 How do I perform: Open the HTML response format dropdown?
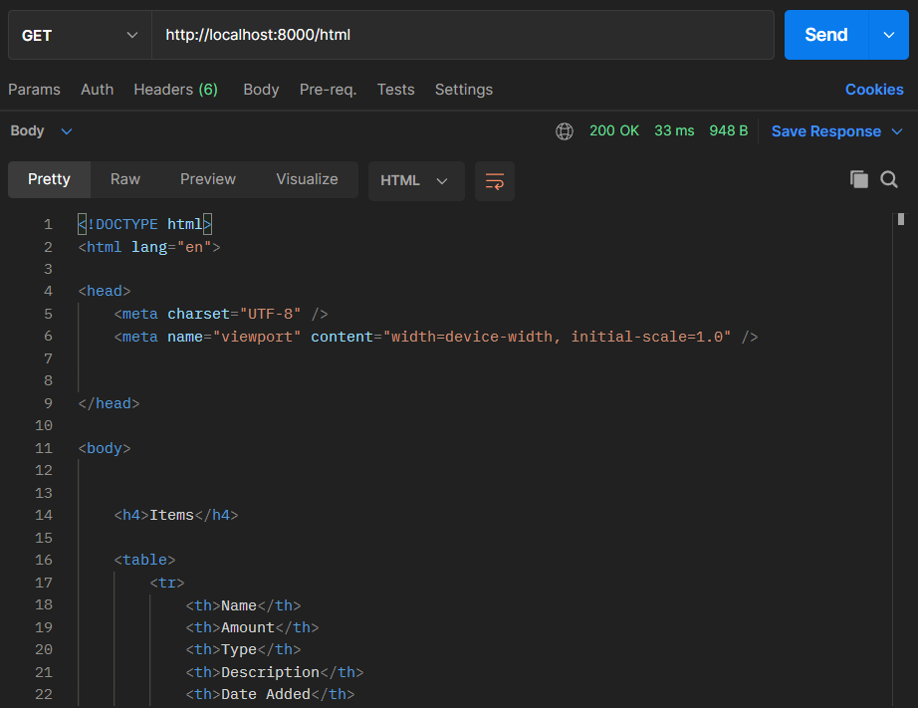416,180
